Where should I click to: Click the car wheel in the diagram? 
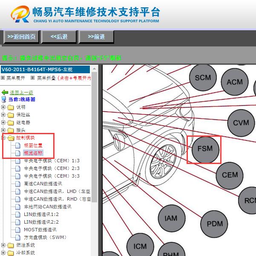pos(163,162)
